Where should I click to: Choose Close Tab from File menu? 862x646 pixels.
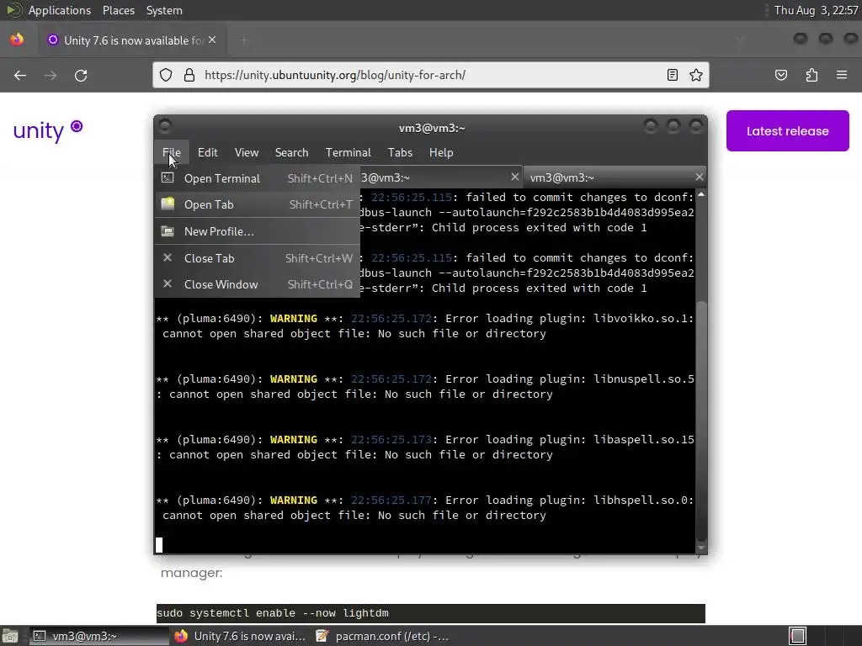(x=258, y=258)
